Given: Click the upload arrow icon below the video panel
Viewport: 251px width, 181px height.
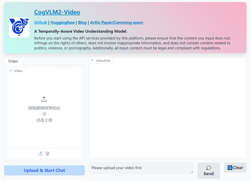Looking at the screenshot, I should [x=40, y=153].
